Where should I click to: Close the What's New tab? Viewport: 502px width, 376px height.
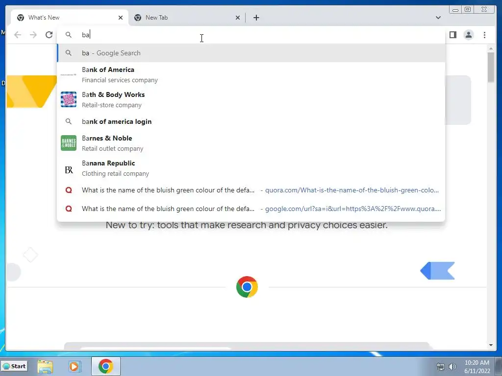coord(121,18)
